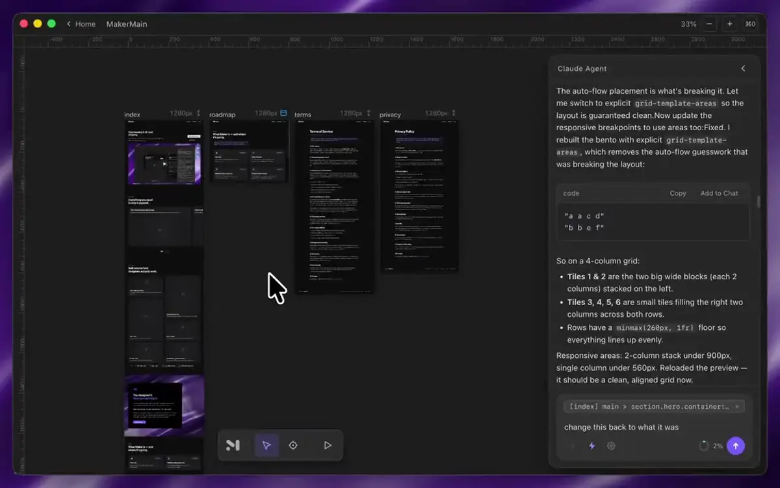Click the code block label 'code'
Image resolution: width=780 pixels, height=488 pixels.
pyautogui.click(x=571, y=193)
